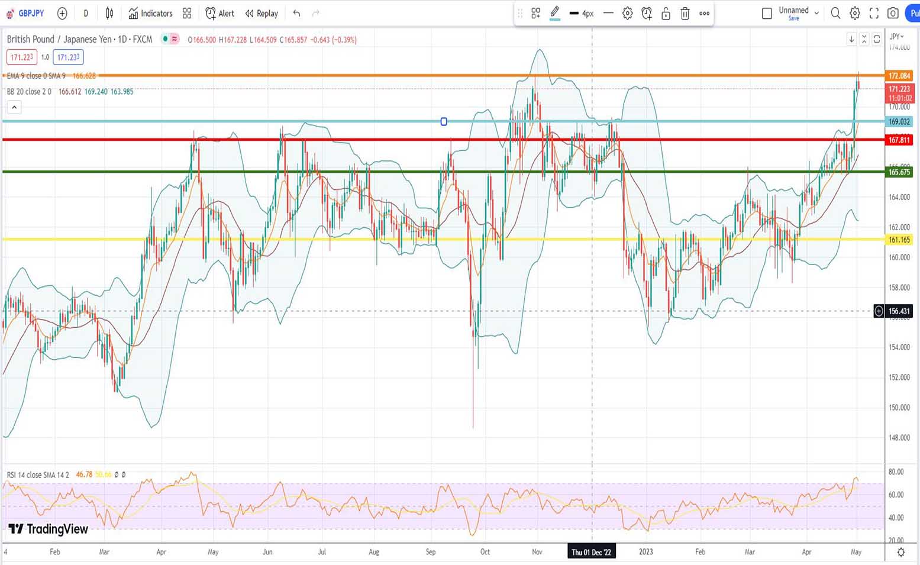Toggle the layout square checkbox beside Unnamed

[767, 13]
